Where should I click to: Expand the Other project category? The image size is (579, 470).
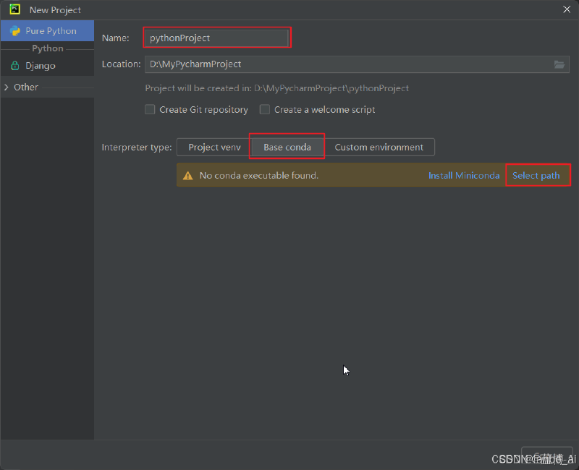[x=7, y=87]
